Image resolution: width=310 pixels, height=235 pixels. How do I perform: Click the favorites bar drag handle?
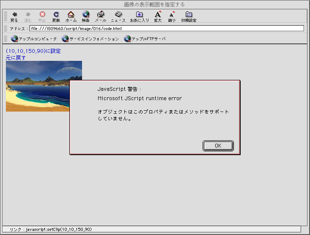(5, 38)
